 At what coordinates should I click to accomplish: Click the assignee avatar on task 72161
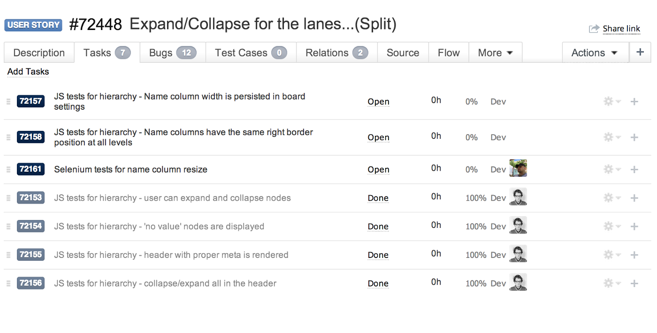pos(518,168)
